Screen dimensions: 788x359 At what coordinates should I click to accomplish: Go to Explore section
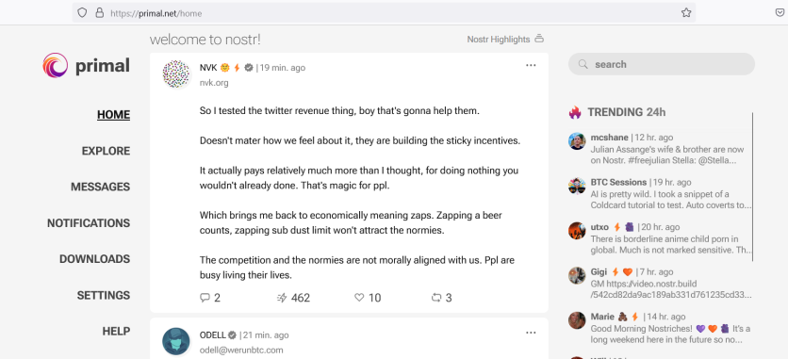point(106,151)
